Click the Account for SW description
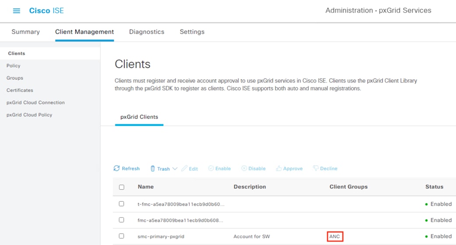 tap(251, 237)
